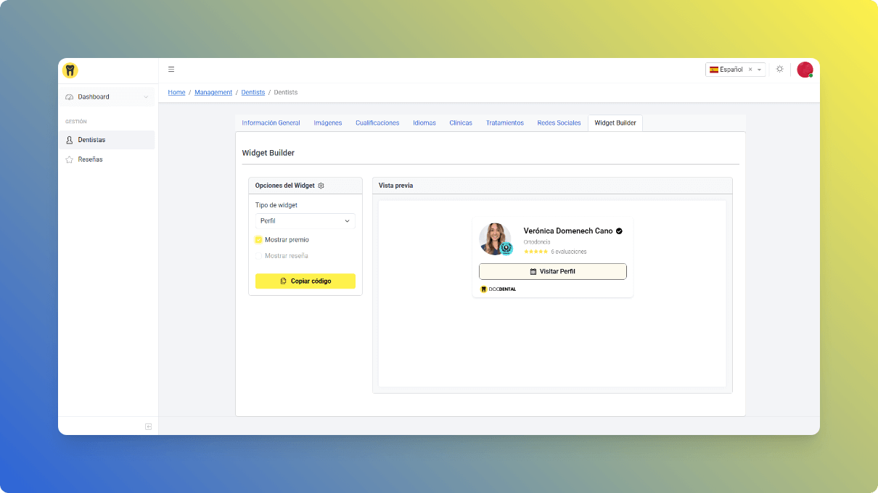The image size is (878, 493).
Task: Click the Visitar Perfil button
Action: pyautogui.click(x=552, y=271)
